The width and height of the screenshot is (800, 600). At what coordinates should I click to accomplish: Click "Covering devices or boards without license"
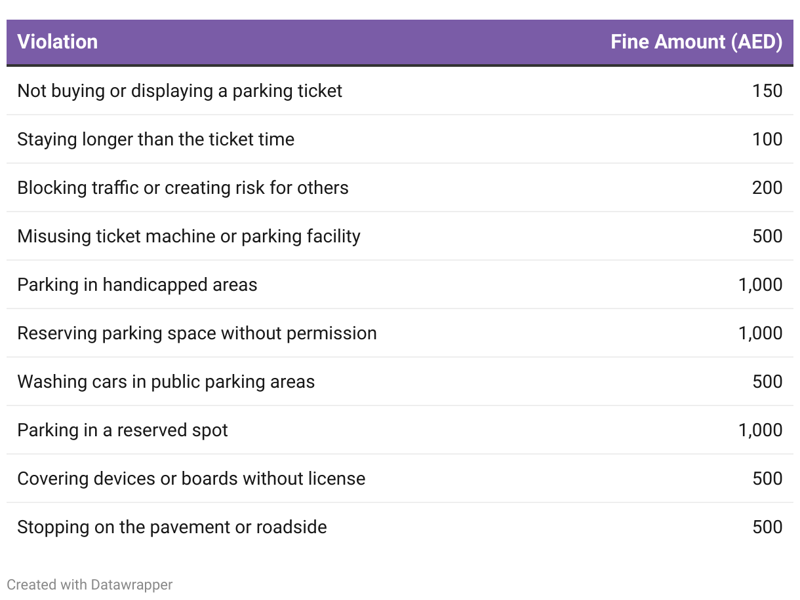pos(191,478)
